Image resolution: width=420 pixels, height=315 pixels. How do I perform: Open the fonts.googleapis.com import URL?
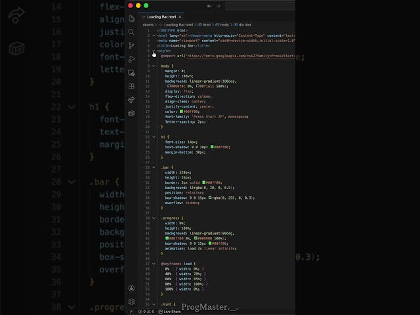click(x=241, y=56)
